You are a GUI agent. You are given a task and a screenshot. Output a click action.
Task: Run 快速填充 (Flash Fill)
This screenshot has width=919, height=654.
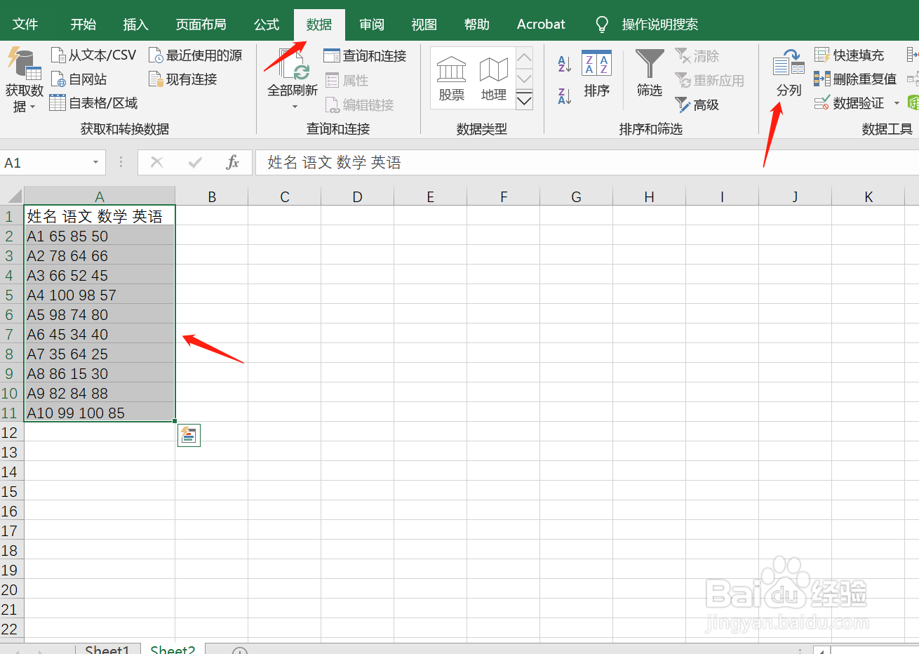(849, 55)
